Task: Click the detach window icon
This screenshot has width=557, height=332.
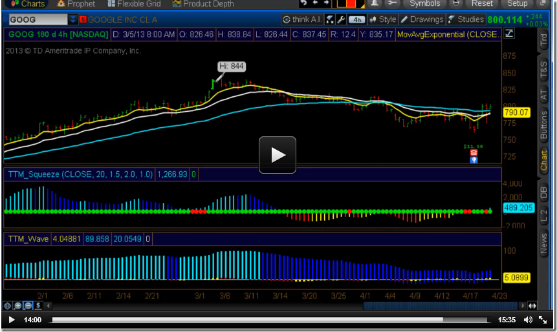Action: click(x=542, y=3)
